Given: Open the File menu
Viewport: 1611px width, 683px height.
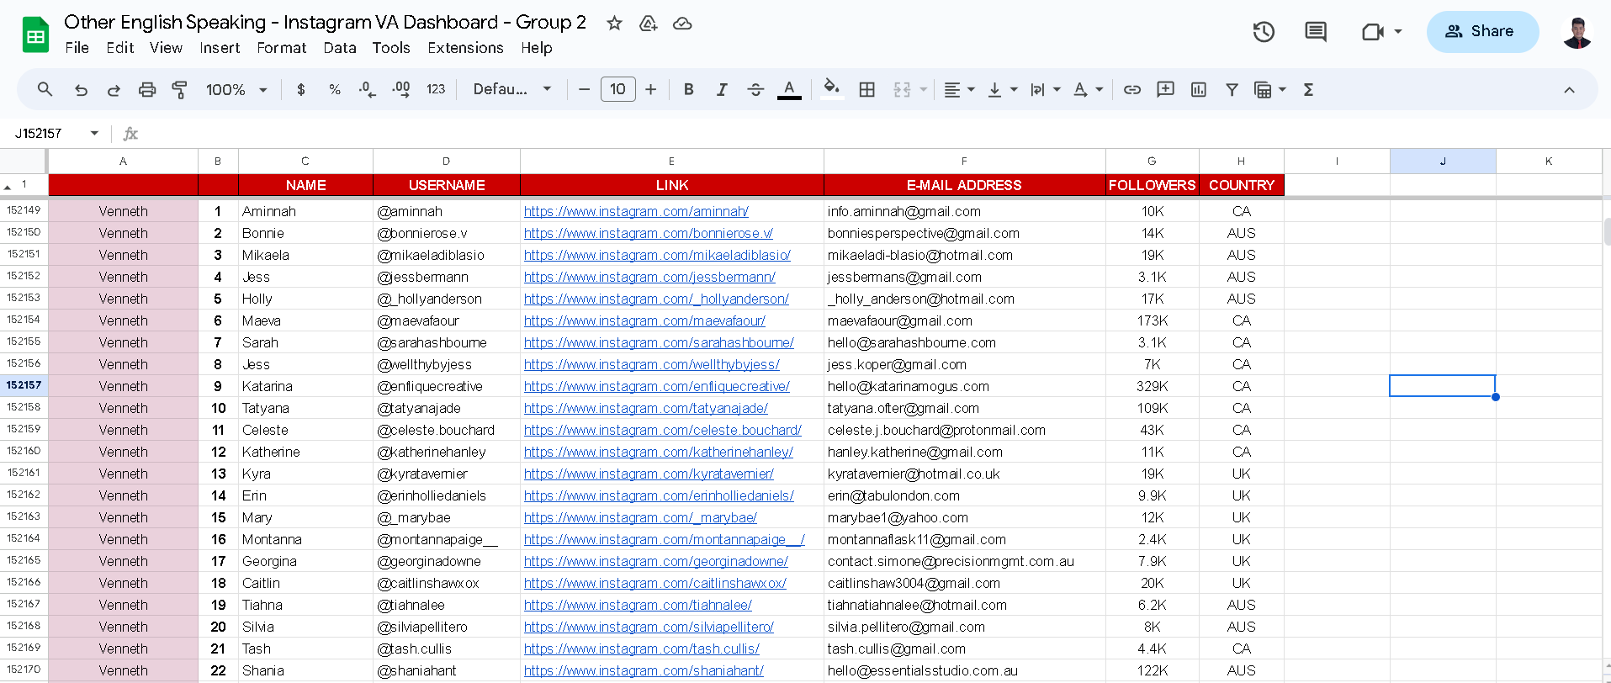Looking at the screenshot, I should tap(77, 48).
